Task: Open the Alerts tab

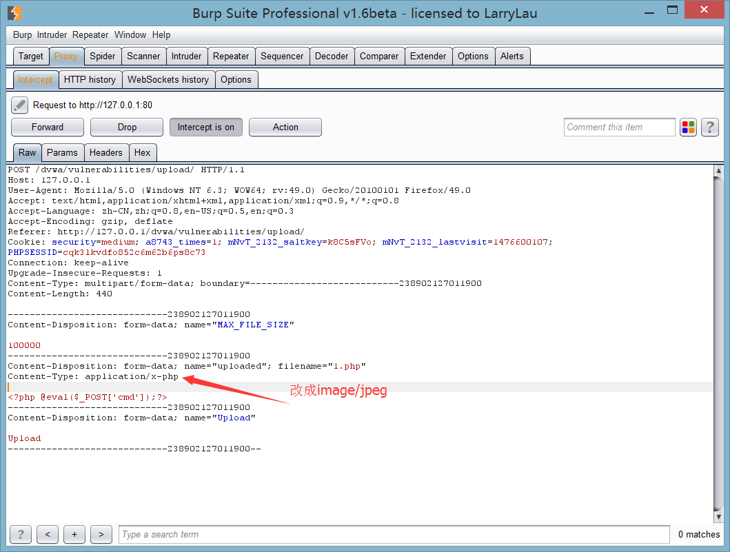Action: tap(512, 57)
